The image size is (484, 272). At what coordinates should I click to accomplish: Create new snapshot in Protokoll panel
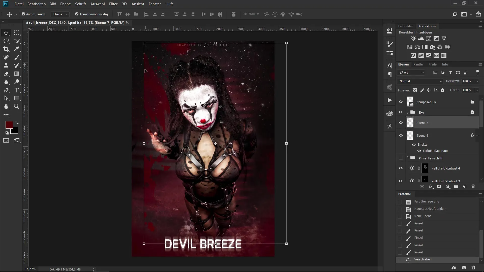coord(464,268)
